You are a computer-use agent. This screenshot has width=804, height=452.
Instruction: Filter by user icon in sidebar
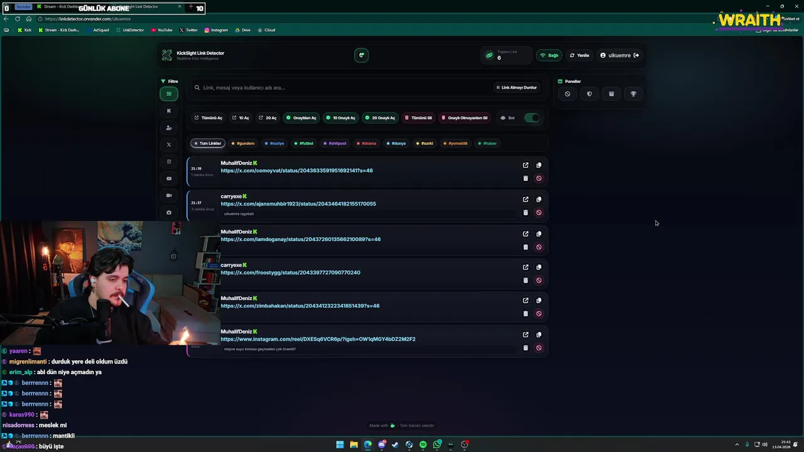coord(168,127)
